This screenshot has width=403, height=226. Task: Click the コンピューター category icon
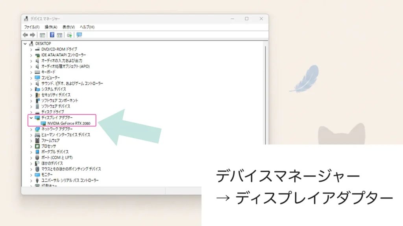pos(37,78)
